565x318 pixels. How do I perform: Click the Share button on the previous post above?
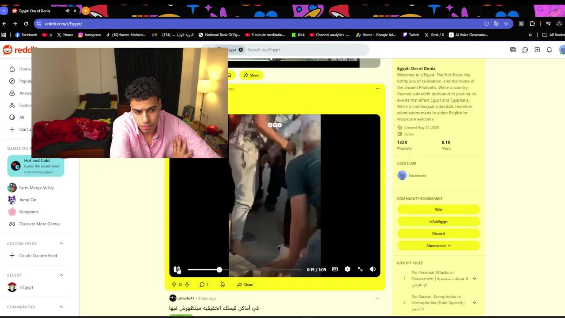point(251,75)
